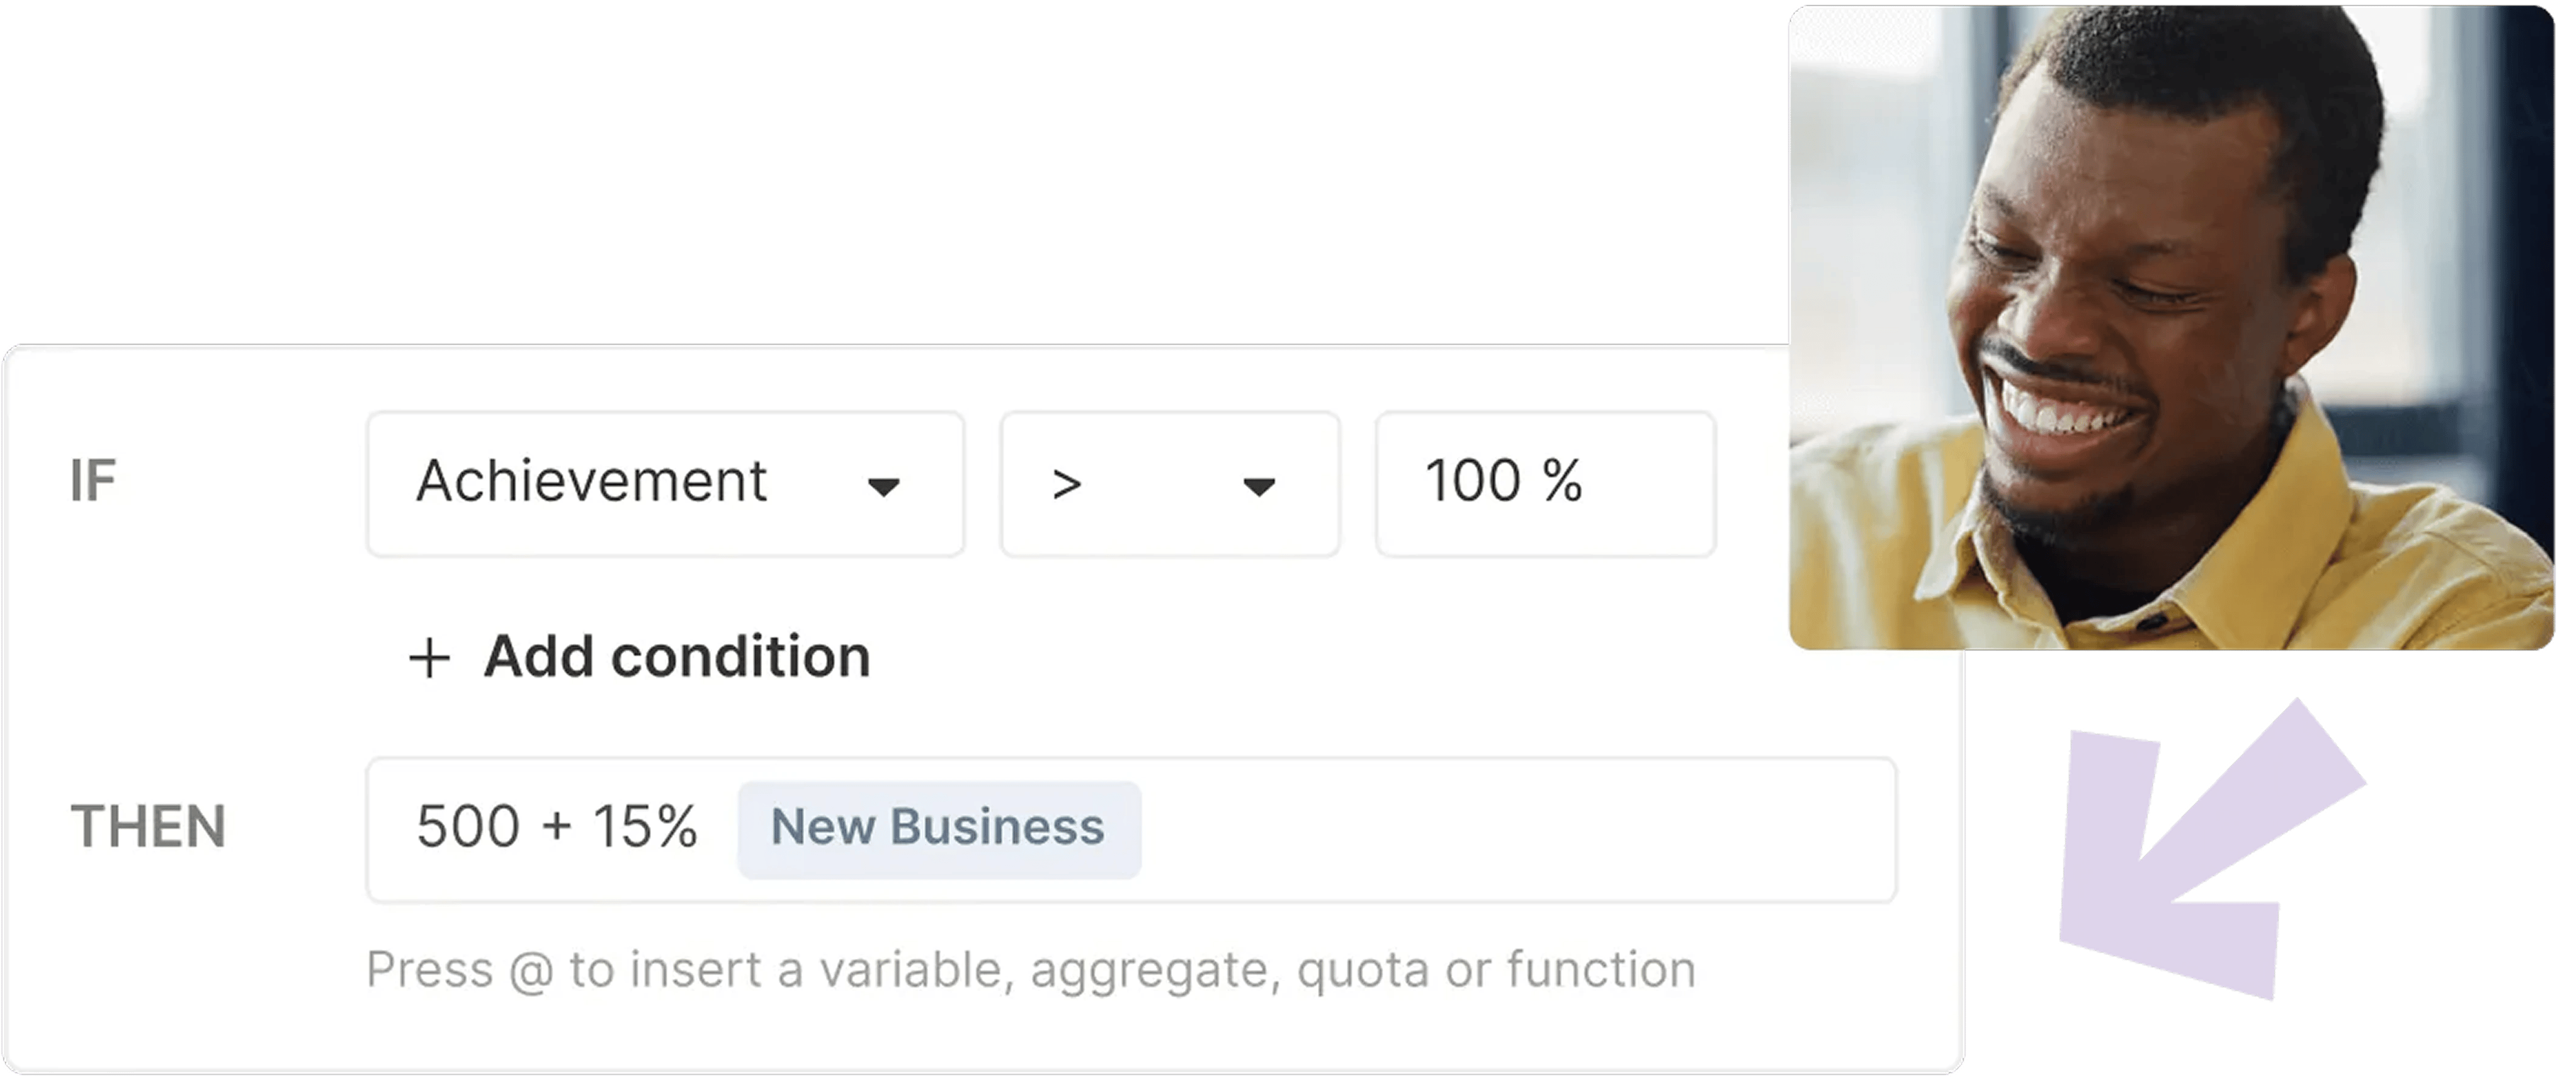Click the IF label
This screenshot has height=1080, width=2559.
(x=93, y=482)
